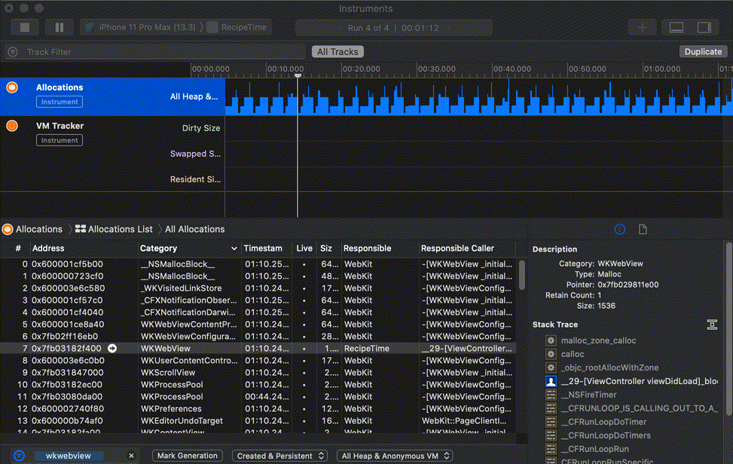Open the track filter options icon
The image size is (733, 464).
pos(13,52)
